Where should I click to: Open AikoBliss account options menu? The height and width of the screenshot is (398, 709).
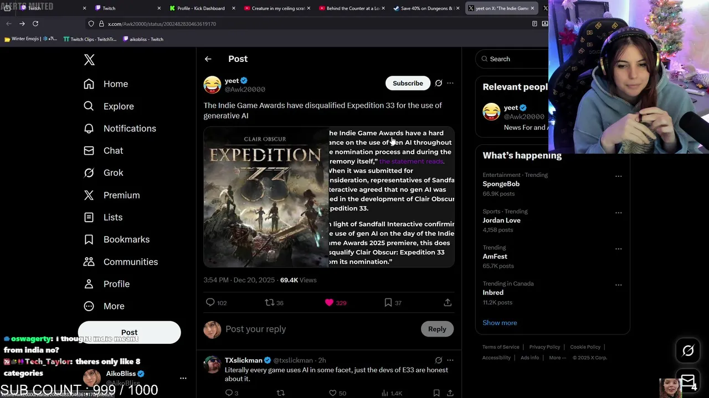pyautogui.click(x=183, y=378)
